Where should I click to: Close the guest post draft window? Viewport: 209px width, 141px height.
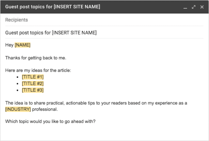pos(201,7)
